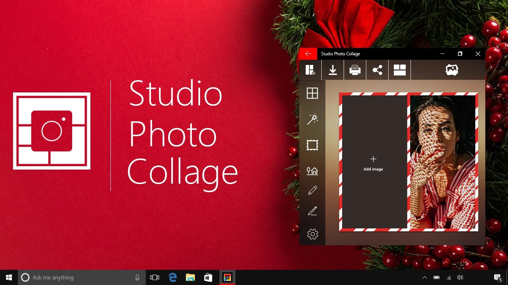Save the collage using the download icon

click(x=333, y=70)
